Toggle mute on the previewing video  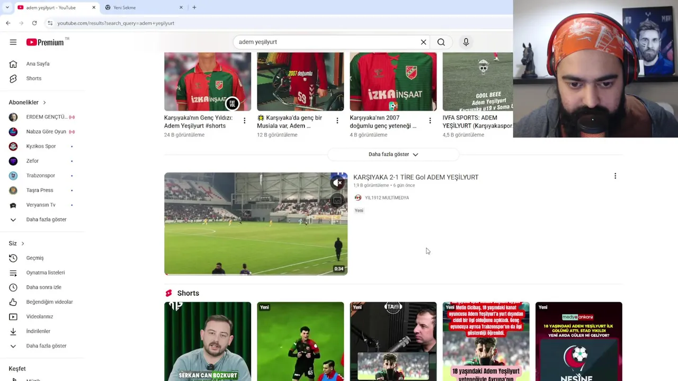point(337,183)
